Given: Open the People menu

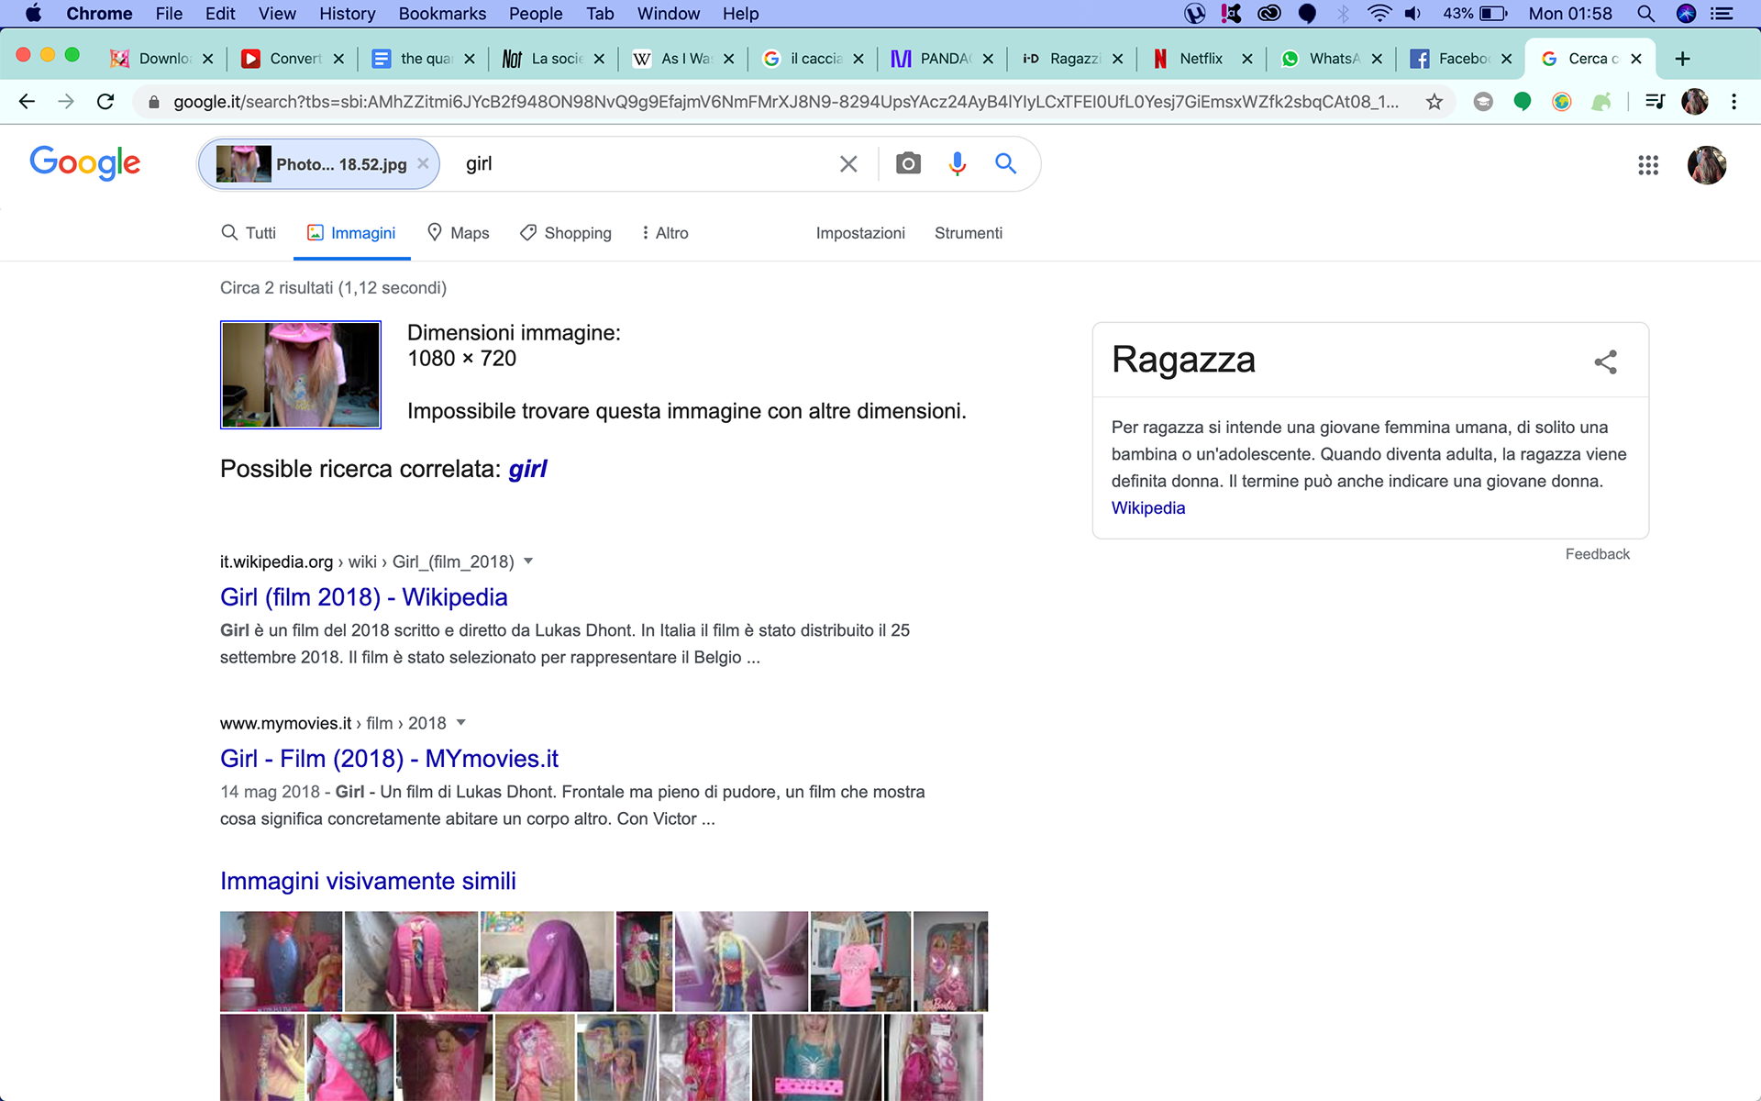Looking at the screenshot, I should point(536,14).
